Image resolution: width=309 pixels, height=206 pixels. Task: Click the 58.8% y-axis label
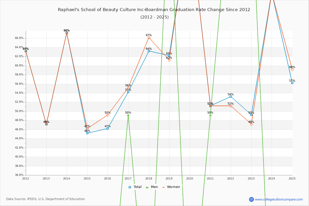click(x=19, y=75)
